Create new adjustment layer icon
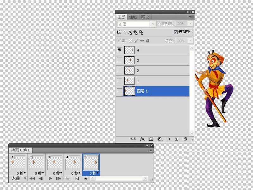253x190 pixels. point(160,139)
